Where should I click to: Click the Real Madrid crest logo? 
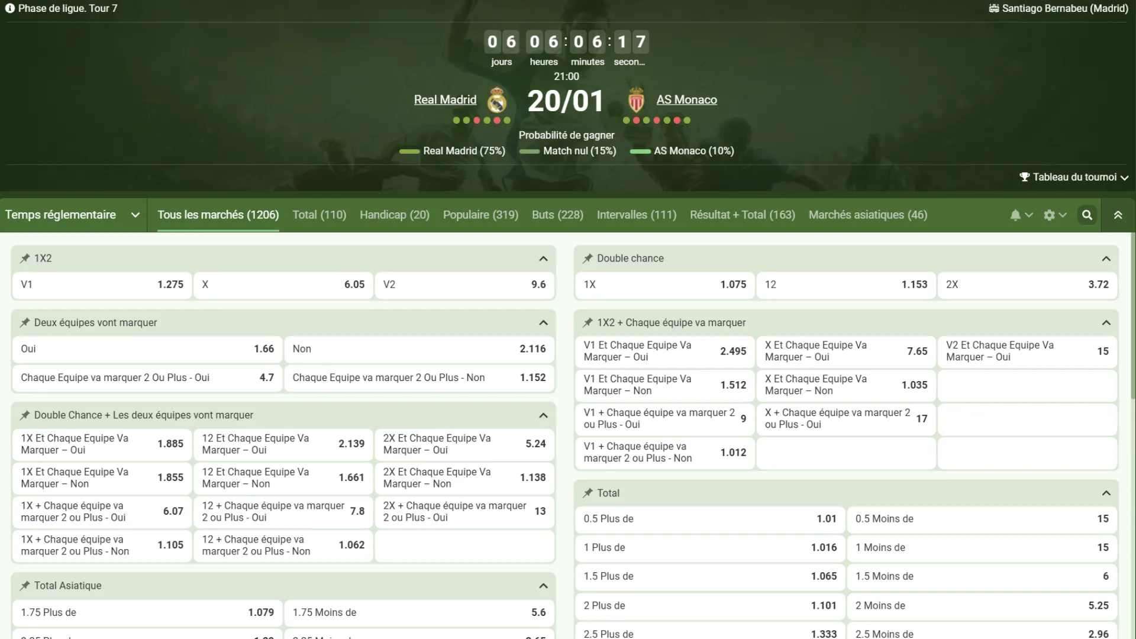[x=497, y=101]
